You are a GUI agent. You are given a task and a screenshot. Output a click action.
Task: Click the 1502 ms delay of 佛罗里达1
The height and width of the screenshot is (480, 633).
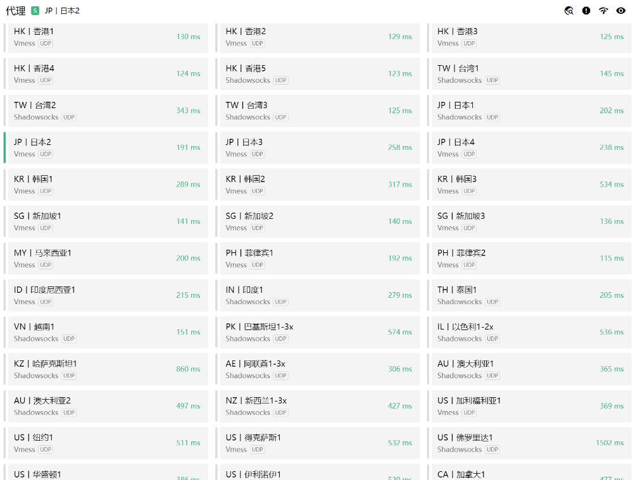point(610,443)
